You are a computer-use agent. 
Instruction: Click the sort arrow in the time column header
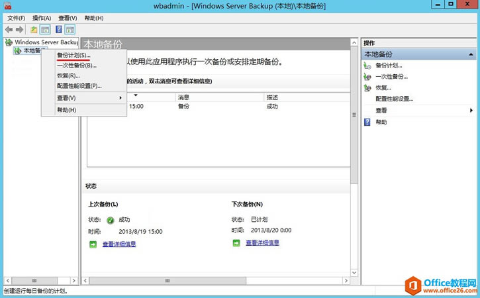(136, 95)
